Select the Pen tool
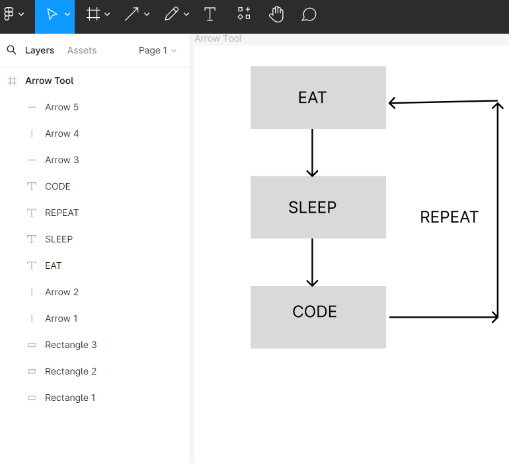The image size is (509, 463). tap(171, 15)
